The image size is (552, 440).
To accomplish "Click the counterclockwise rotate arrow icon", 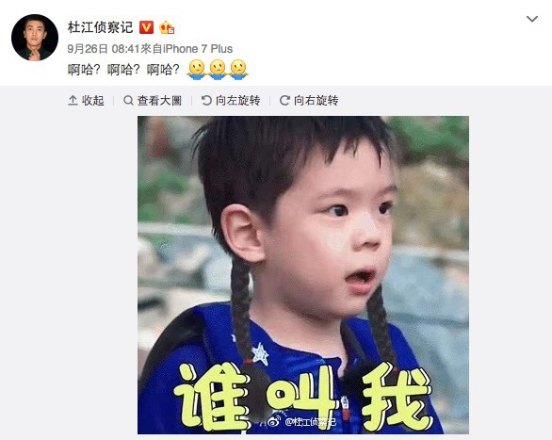I will (x=206, y=100).
